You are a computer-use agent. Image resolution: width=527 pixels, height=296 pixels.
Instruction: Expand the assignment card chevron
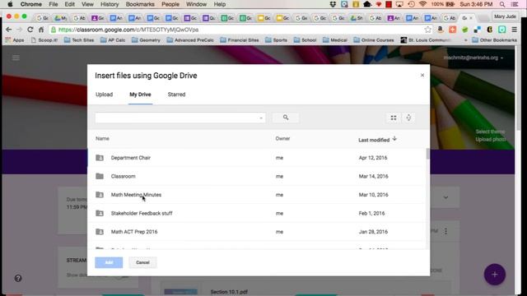[445, 197]
